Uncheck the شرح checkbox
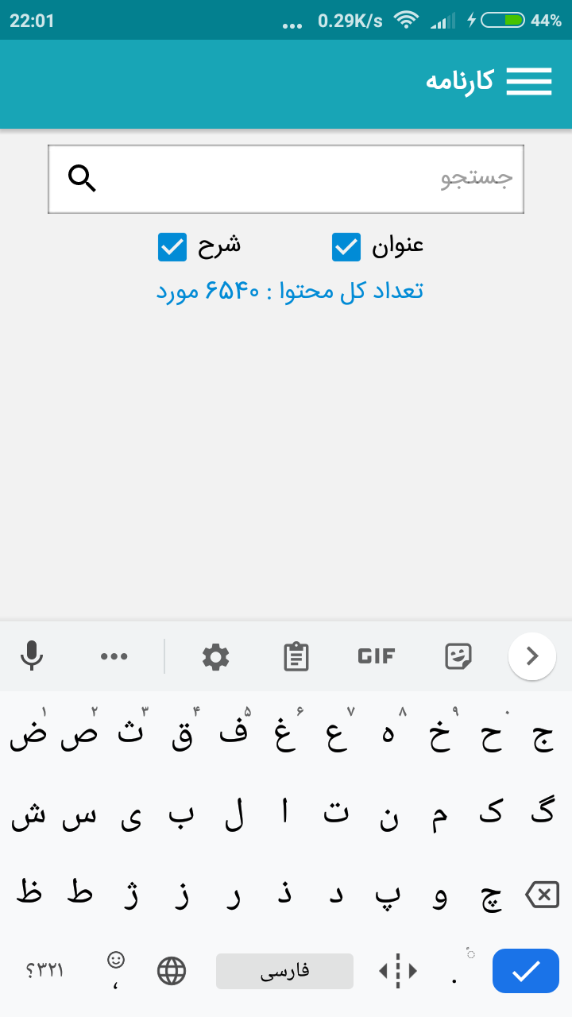572x1017 pixels. 172,247
